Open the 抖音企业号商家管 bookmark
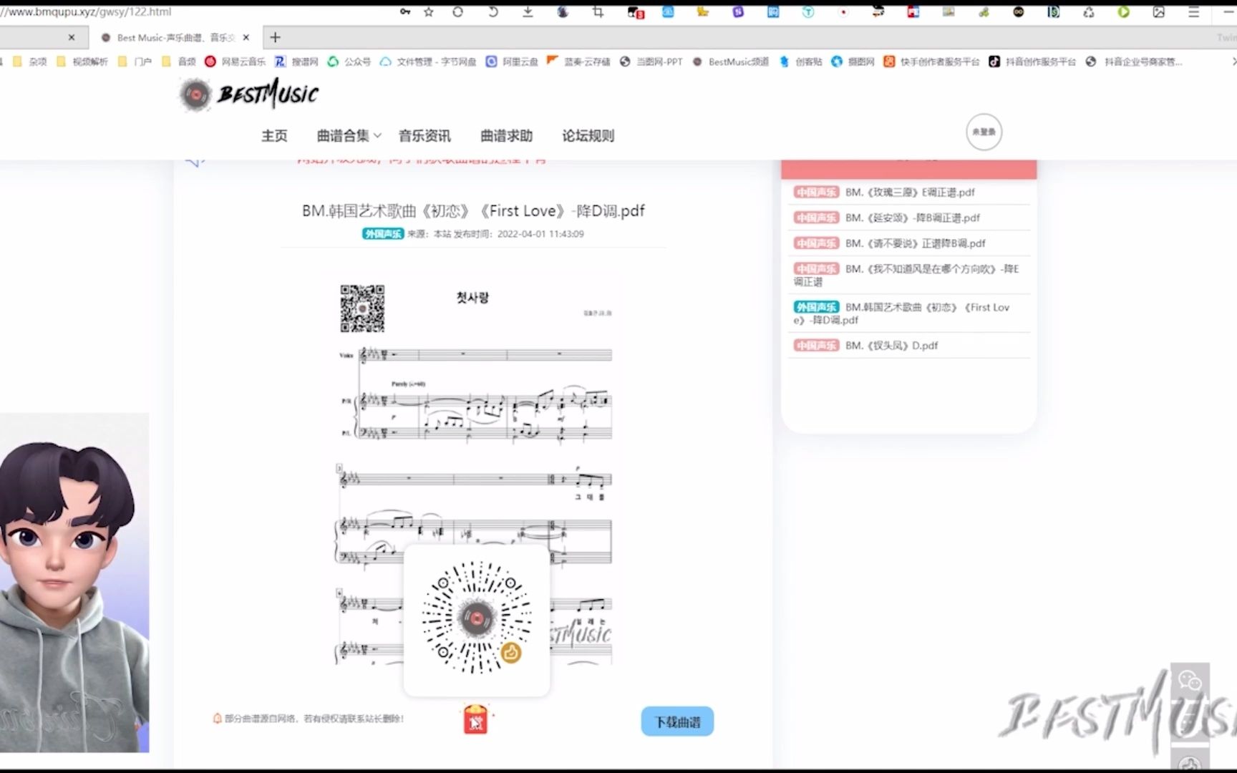Screen dimensions: 1237x773 point(1134,62)
